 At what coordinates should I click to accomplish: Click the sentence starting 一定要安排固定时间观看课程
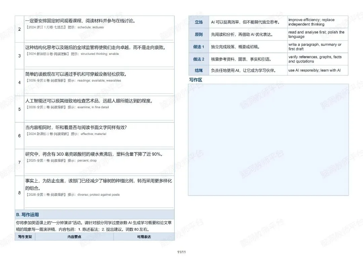tap(80, 21)
